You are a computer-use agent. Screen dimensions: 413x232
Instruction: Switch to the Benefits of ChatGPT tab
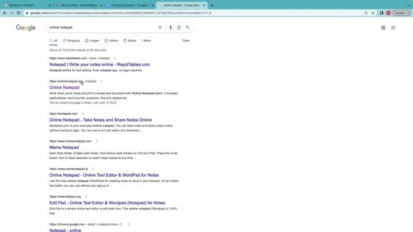pyautogui.click(x=27, y=5)
